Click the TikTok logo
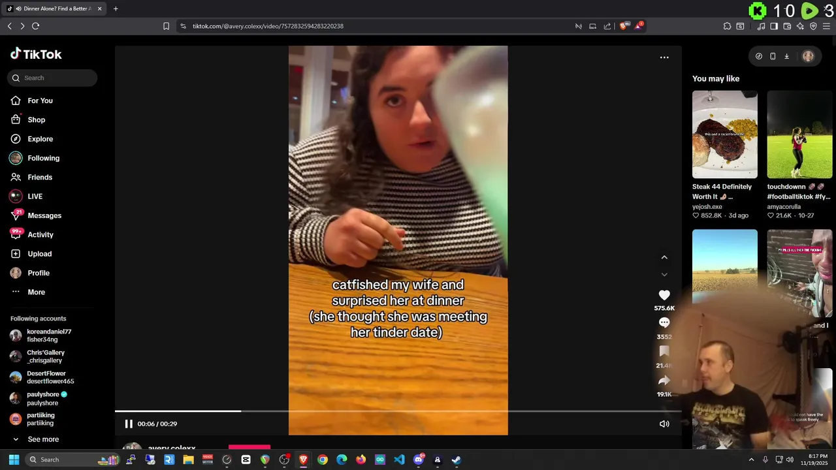Viewport: 836px width, 470px height. (36, 54)
